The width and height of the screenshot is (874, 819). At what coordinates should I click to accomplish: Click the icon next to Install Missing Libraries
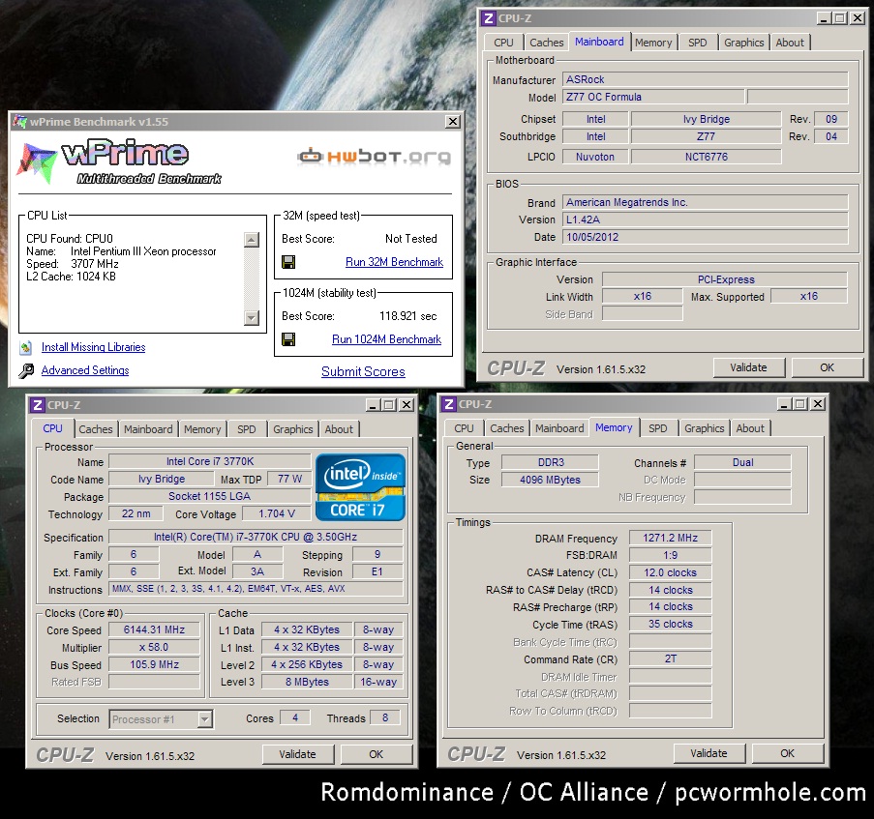point(26,347)
